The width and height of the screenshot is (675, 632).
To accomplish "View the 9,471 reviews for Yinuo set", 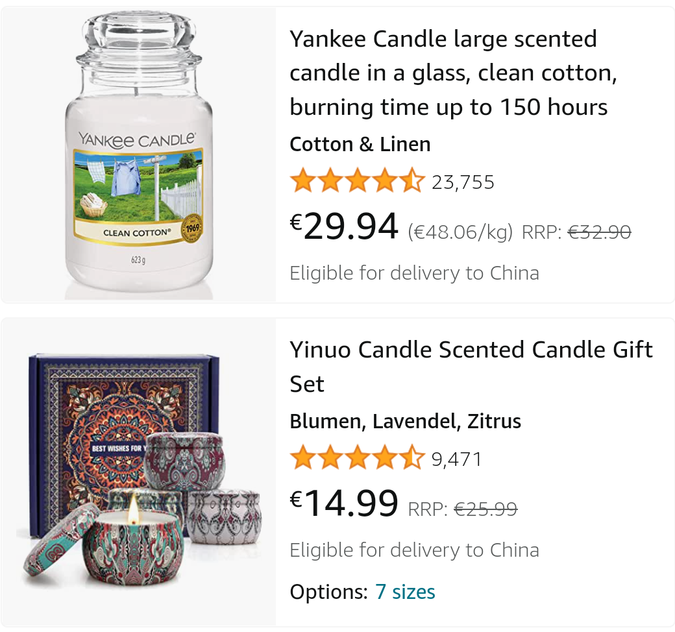I will click(x=457, y=460).
